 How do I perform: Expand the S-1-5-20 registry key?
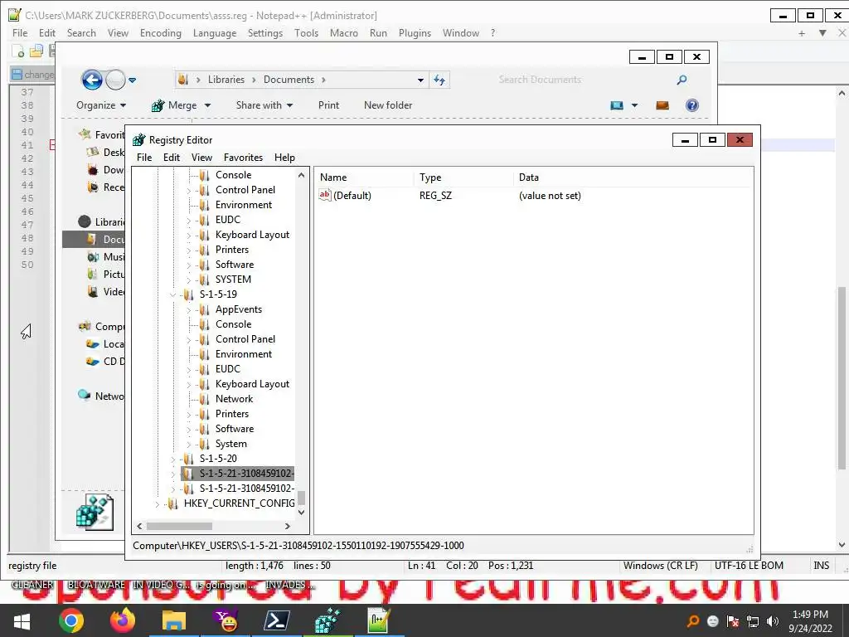tap(173, 459)
